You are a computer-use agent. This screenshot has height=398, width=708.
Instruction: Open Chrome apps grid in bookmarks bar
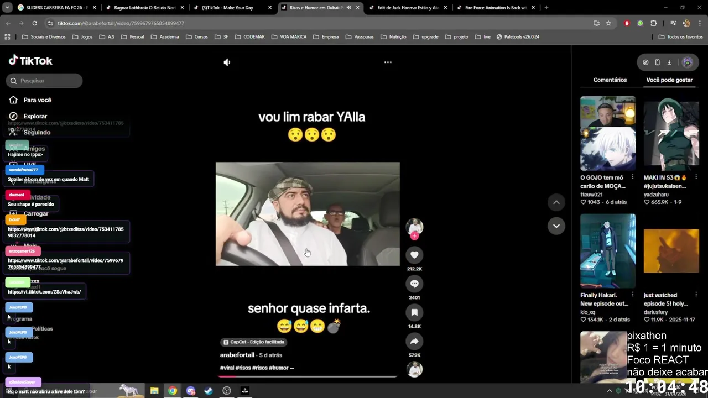pos(7,37)
